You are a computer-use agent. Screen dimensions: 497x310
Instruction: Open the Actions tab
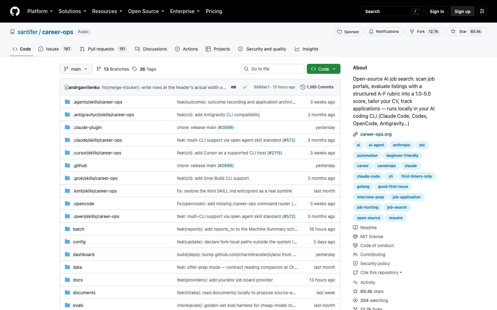pos(186,49)
